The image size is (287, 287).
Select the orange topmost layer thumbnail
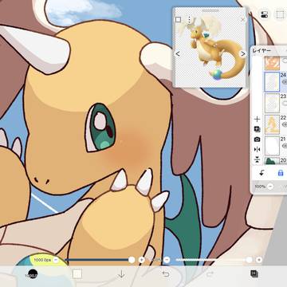(272, 63)
